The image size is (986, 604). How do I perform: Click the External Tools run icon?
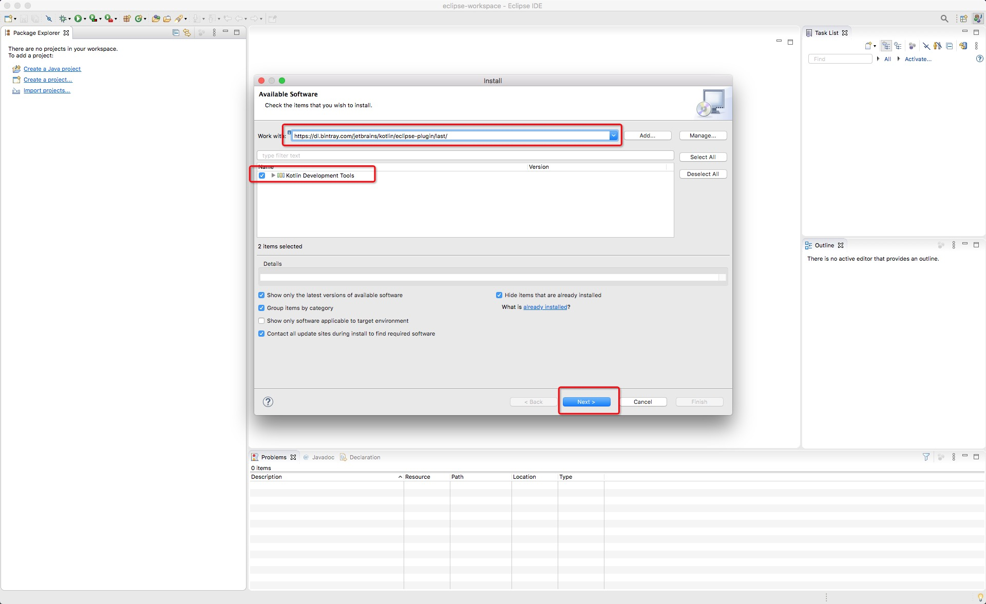[108, 19]
